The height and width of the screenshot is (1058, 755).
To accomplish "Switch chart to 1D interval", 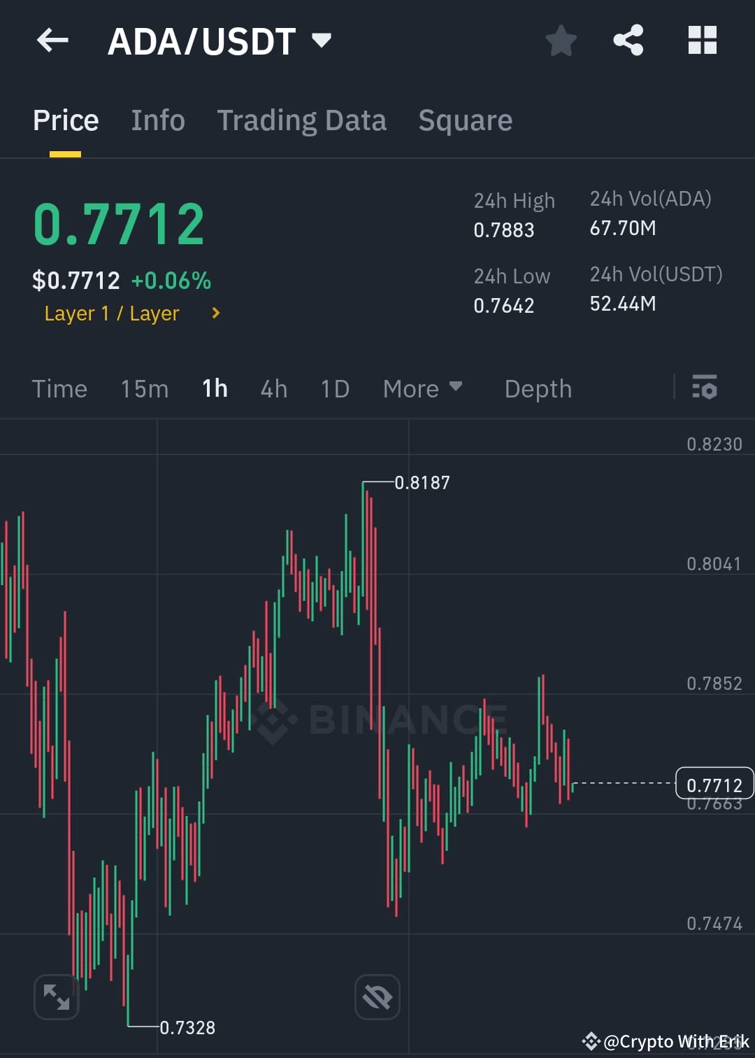I will coord(334,388).
